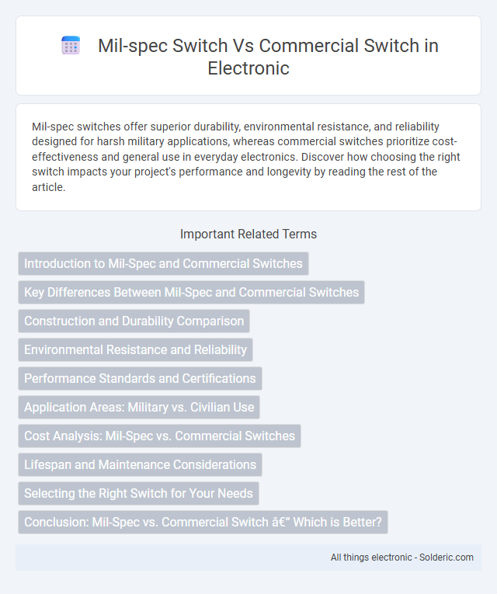Select Lifespan and Maintenance Considerations tag
497x594 pixels.
tap(140, 465)
